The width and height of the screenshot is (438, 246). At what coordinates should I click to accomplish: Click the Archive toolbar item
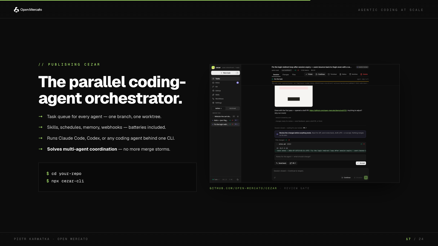pyautogui.click(x=353, y=74)
